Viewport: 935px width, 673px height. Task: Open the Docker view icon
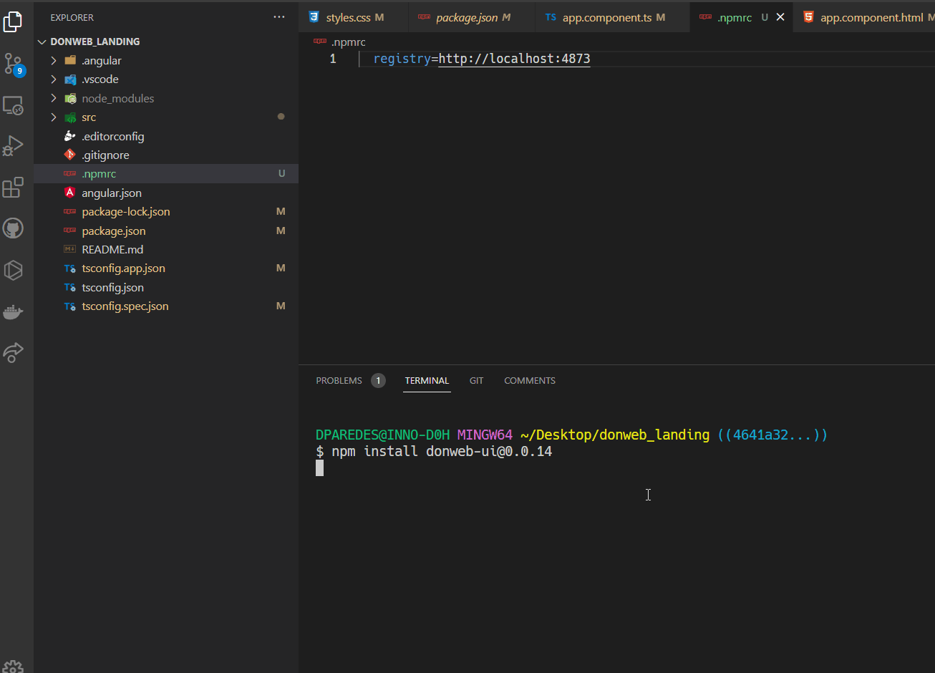pyautogui.click(x=14, y=312)
